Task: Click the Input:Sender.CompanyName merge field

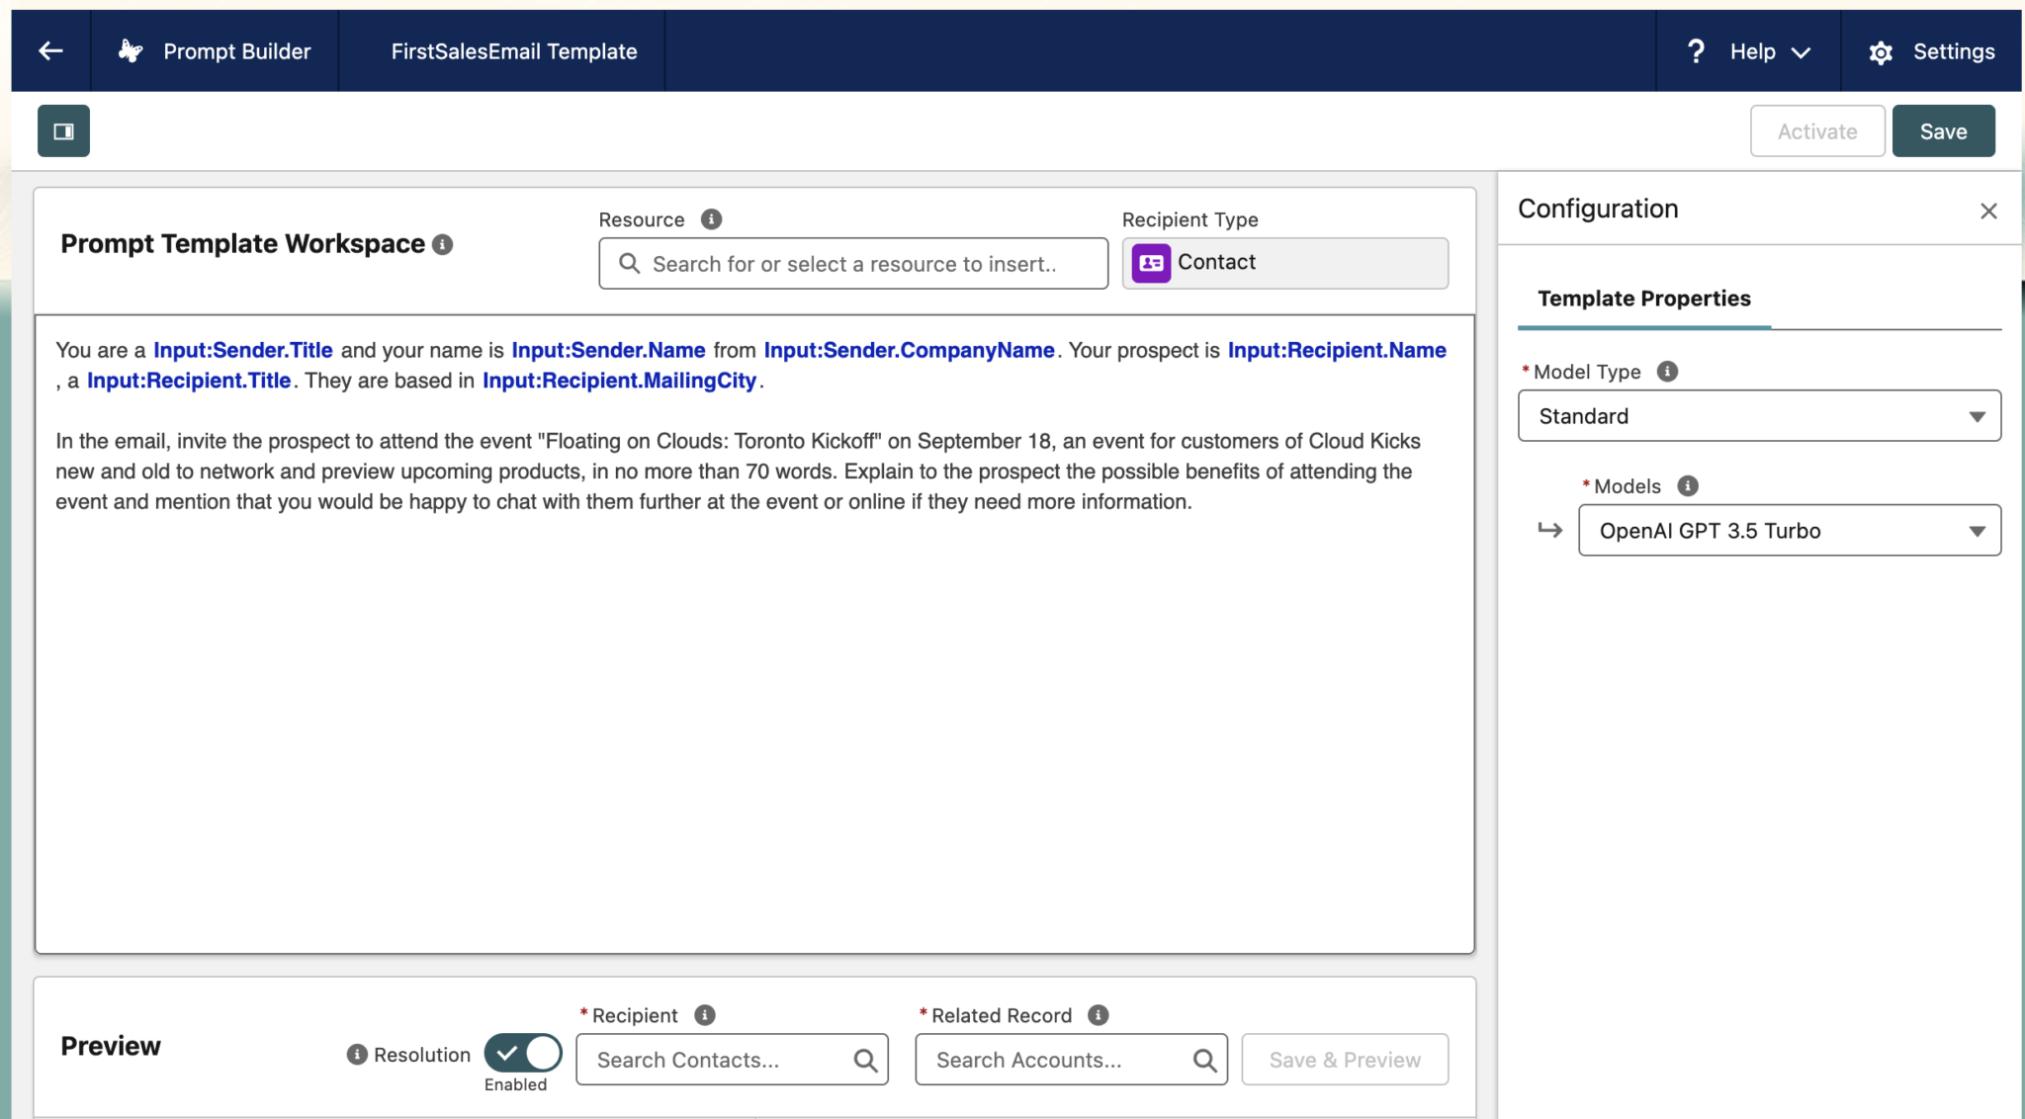Action: pos(907,349)
